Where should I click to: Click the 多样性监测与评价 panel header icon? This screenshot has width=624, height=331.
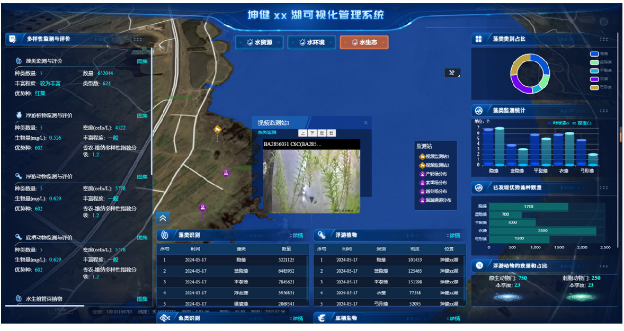point(12,39)
